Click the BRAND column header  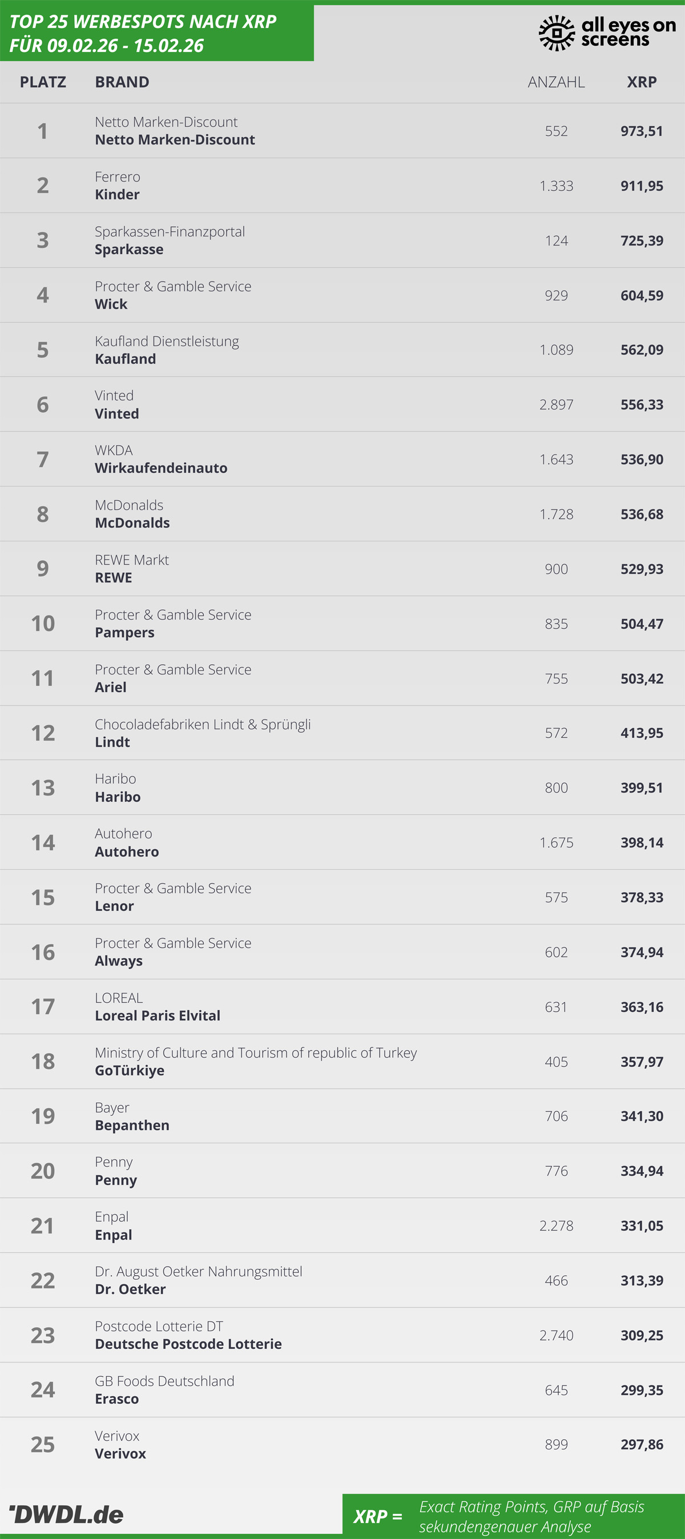(x=122, y=82)
